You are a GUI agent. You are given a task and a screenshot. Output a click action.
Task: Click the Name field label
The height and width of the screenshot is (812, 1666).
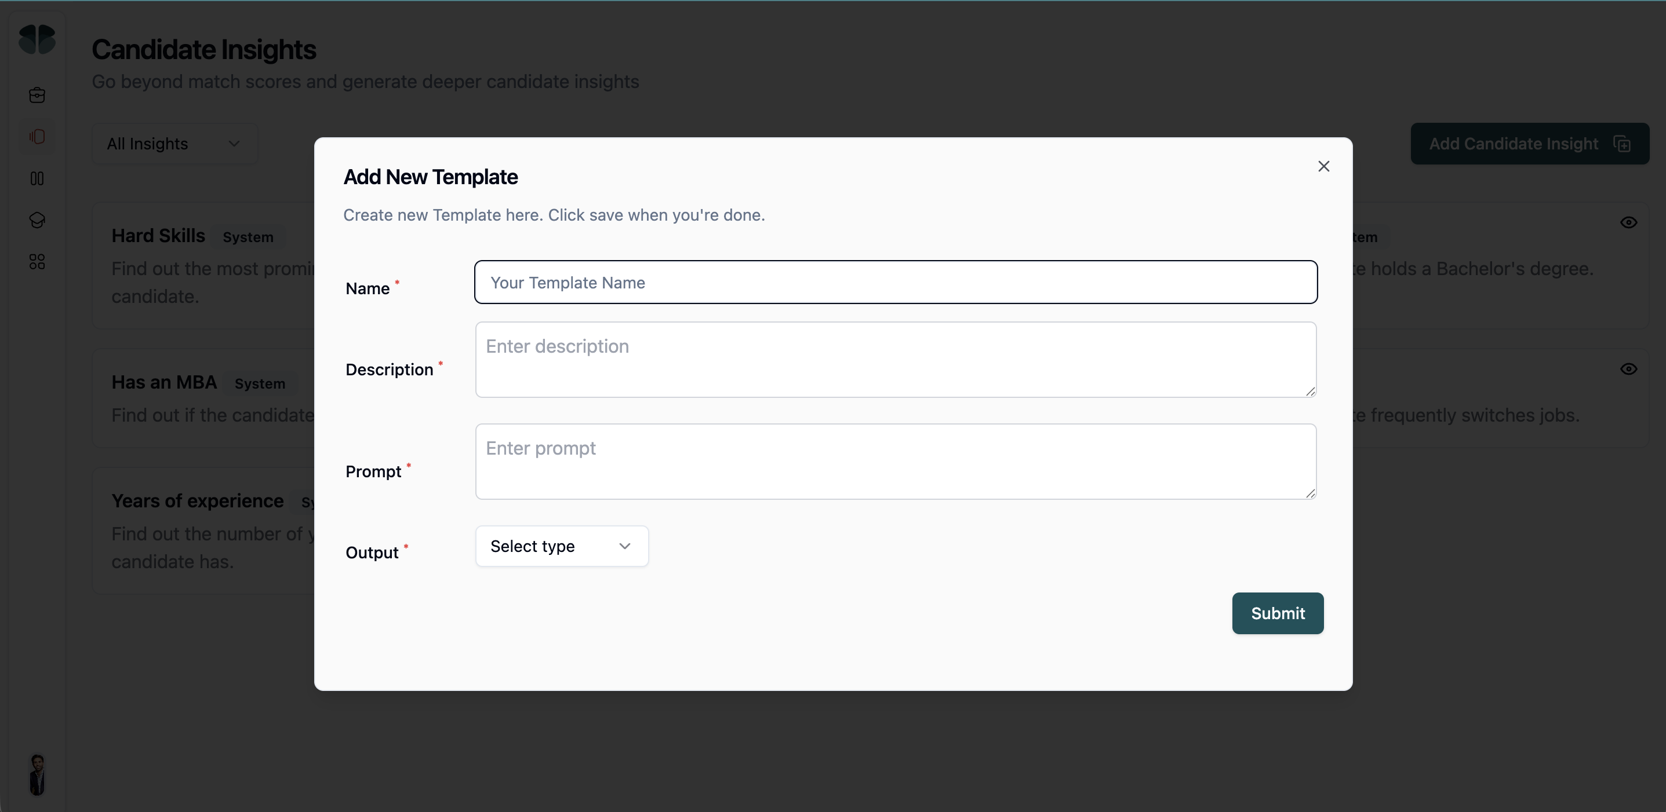[368, 289]
